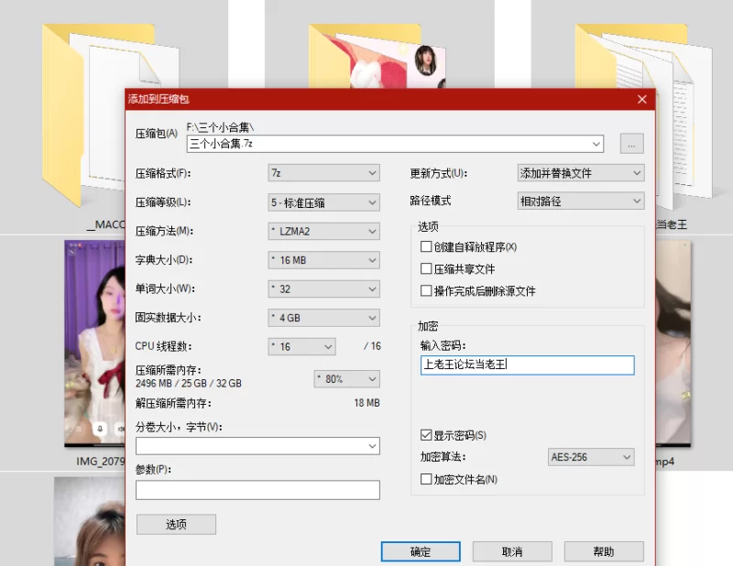Close the 添加到压缩包 dialog
This screenshot has height=566, width=733.
tap(642, 99)
